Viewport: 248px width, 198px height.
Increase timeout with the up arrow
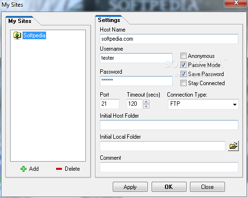(146, 101)
